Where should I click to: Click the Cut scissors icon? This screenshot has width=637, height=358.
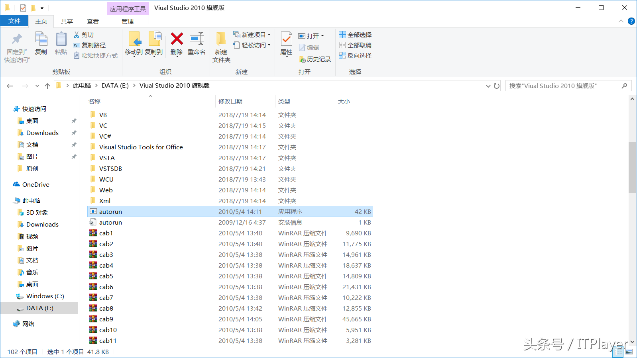point(77,35)
